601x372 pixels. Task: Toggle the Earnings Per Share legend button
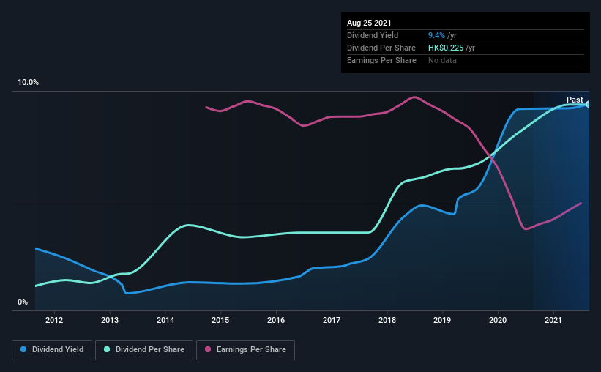[245, 350]
